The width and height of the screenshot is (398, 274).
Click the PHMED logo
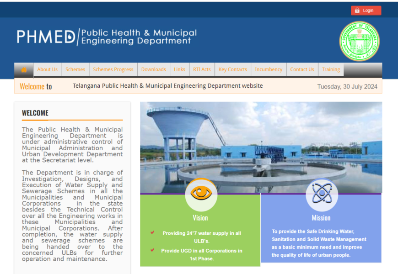pyautogui.click(x=47, y=37)
